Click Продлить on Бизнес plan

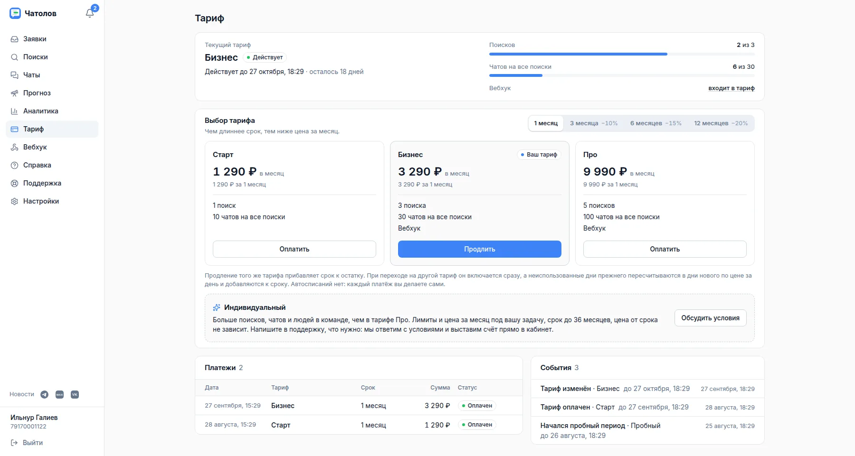[480, 249]
